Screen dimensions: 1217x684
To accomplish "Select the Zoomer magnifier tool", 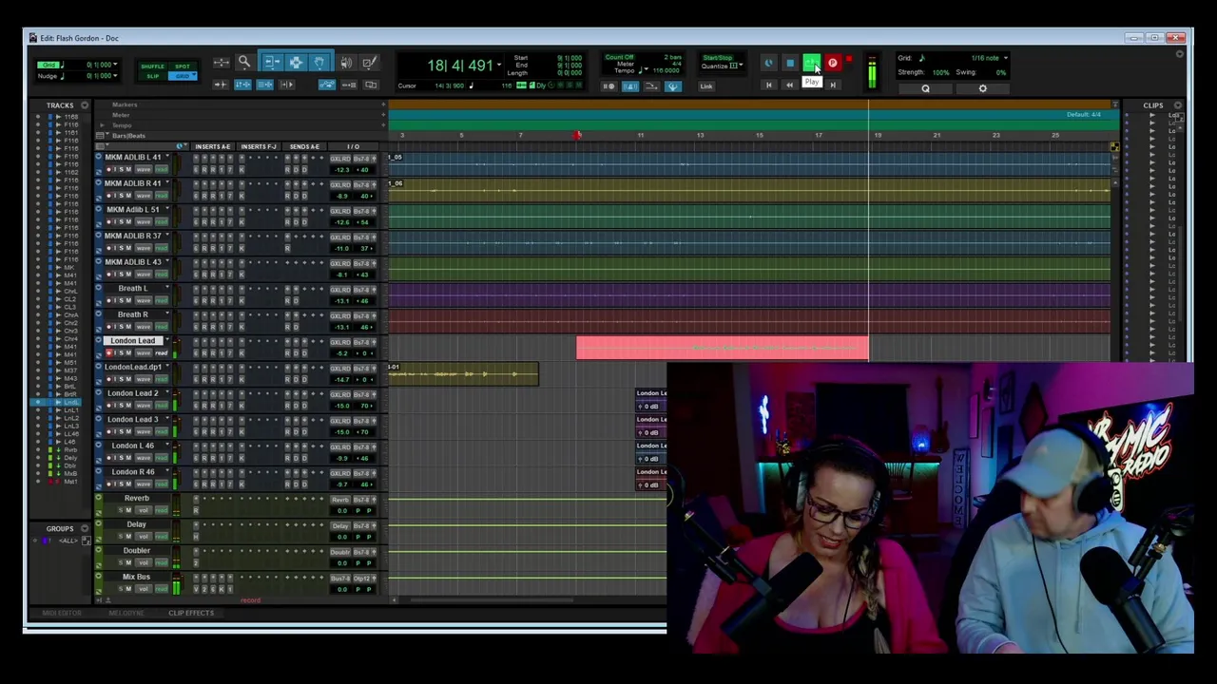I will pyautogui.click(x=244, y=63).
